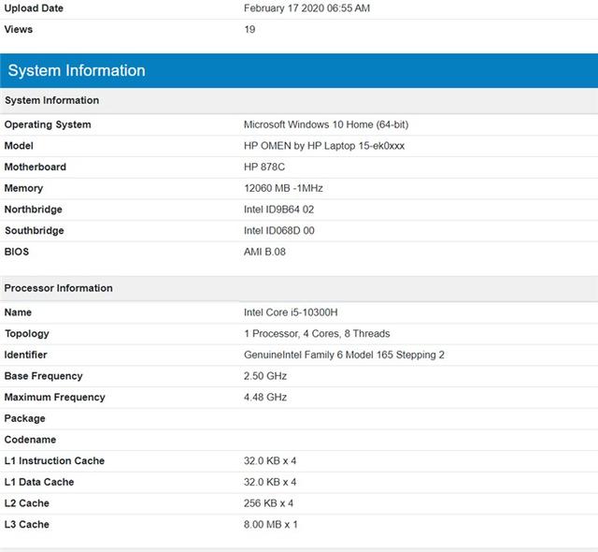This screenshot has height=552, width=598.
Task: Click the Base Frequency 2.50 GHz value
Action: [x=265, y=376]
